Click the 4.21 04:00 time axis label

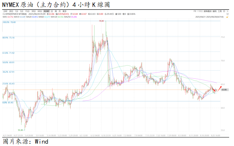7,136
